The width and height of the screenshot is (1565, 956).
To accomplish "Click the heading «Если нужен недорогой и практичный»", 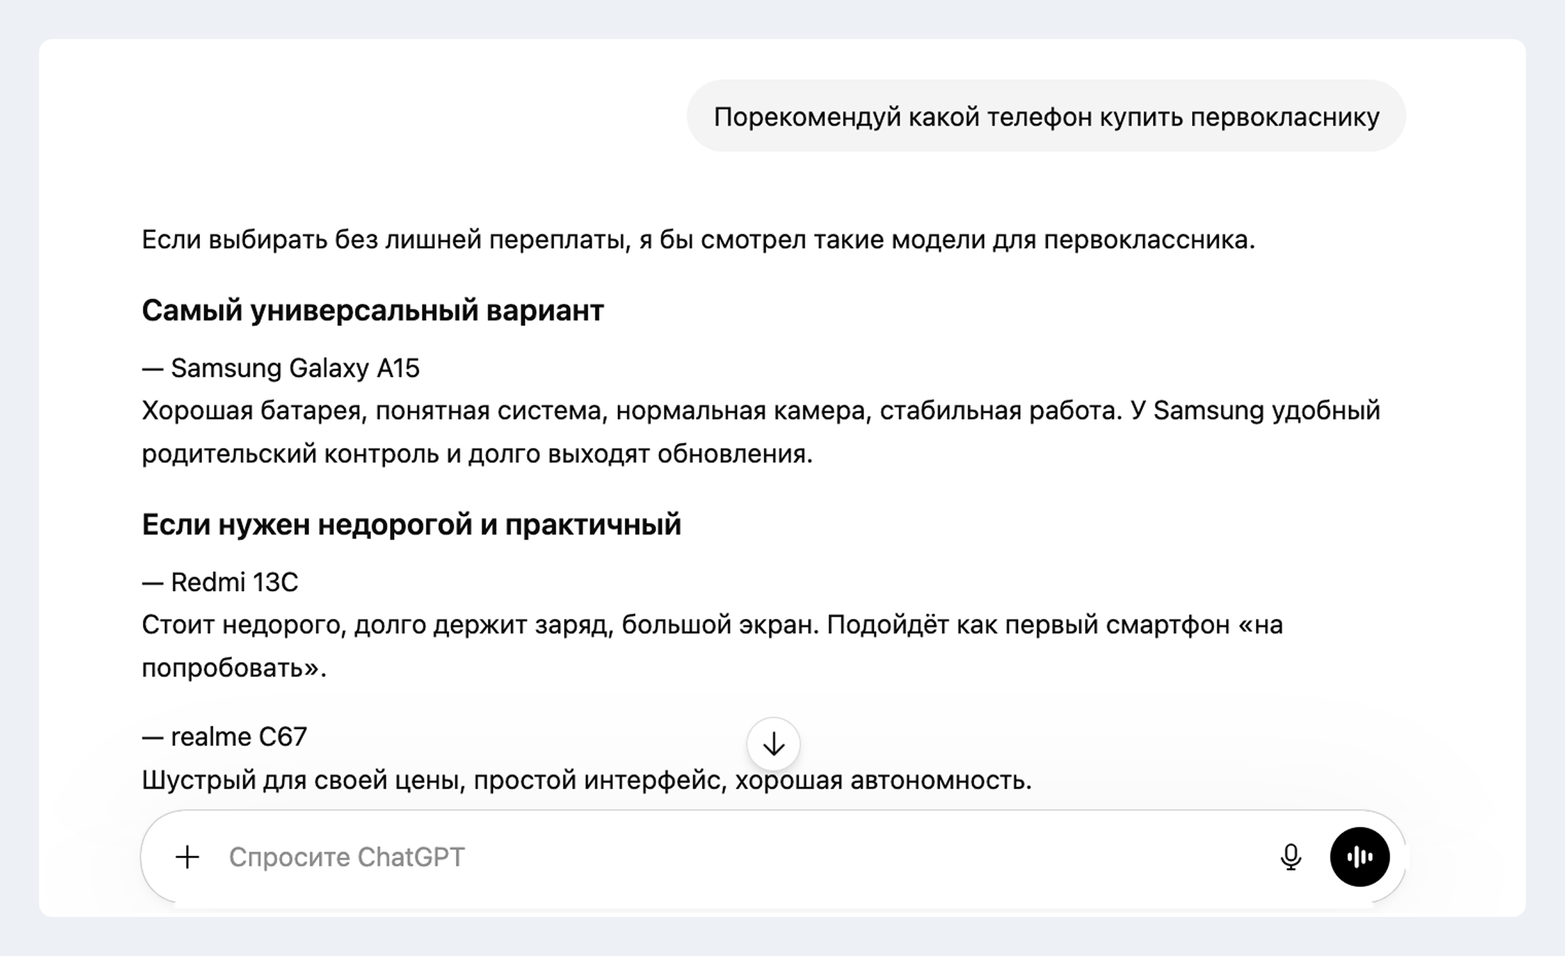I will click(411, 524).
